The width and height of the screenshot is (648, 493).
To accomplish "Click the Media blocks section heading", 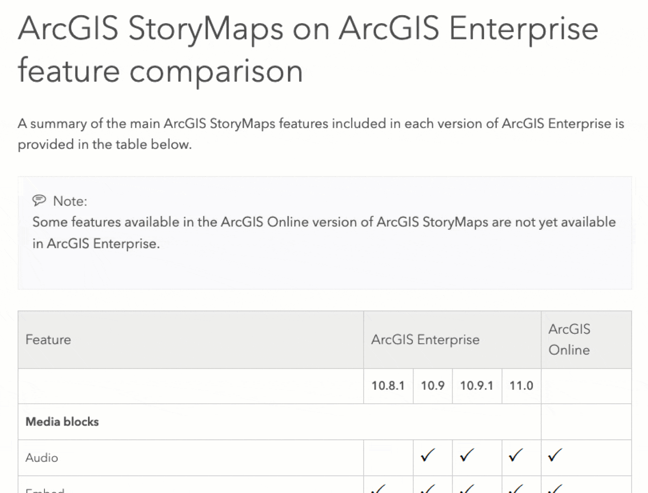I will (62, 422).
